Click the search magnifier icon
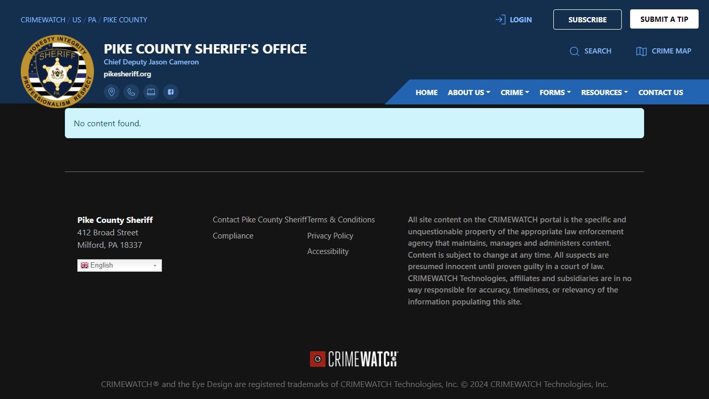709x399 pixels. pos(575,51)
